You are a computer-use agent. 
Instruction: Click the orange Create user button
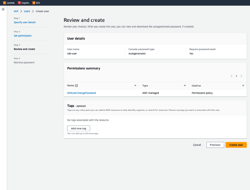[x=236, y=145]
